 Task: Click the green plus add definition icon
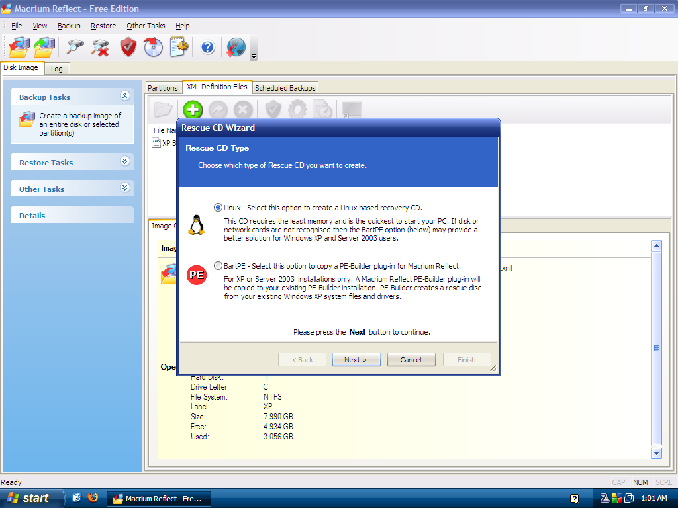click(x=193, y=109)
